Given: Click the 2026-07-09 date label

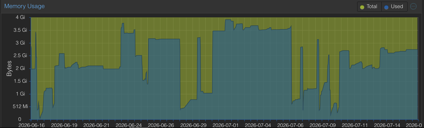Looking at the screenshot, I should click(x=322, y=125).
